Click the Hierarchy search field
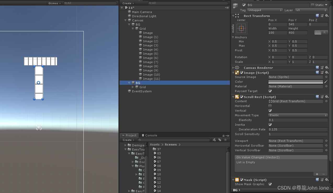Screen dimensions: 333x193 pyautogui.click(x=188, y=3)
